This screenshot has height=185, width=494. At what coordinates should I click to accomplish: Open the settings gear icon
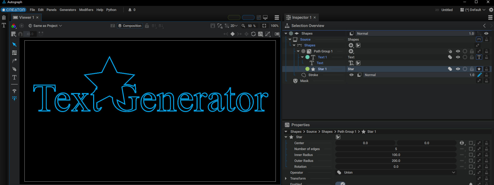[x=491, y=10]
